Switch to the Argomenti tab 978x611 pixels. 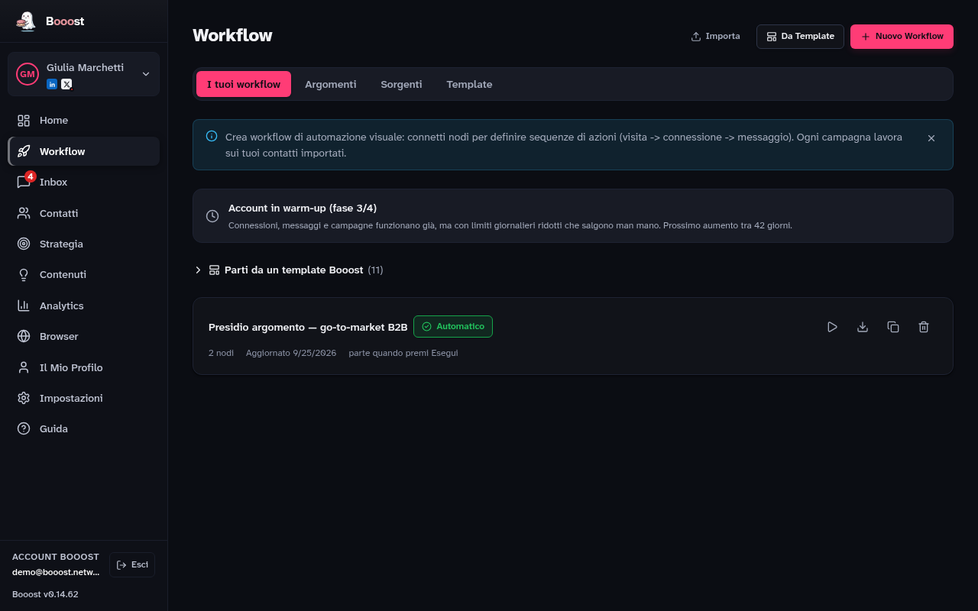[331, 84]
